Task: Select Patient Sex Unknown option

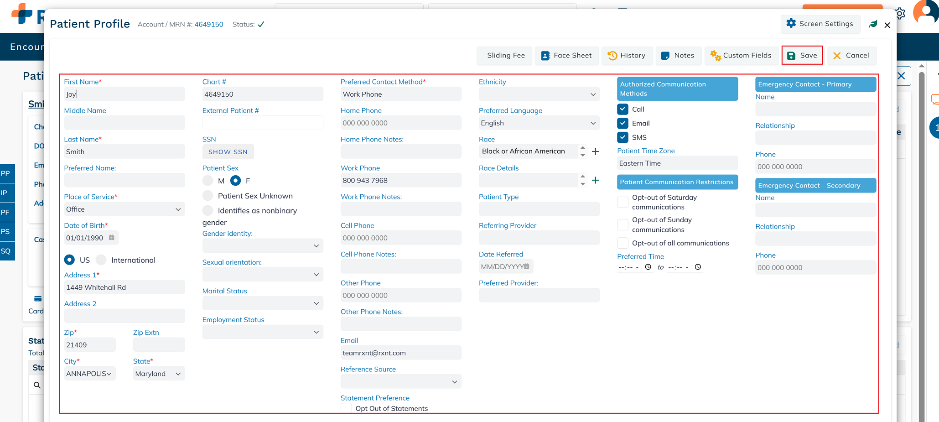Action: coord(208,196)
